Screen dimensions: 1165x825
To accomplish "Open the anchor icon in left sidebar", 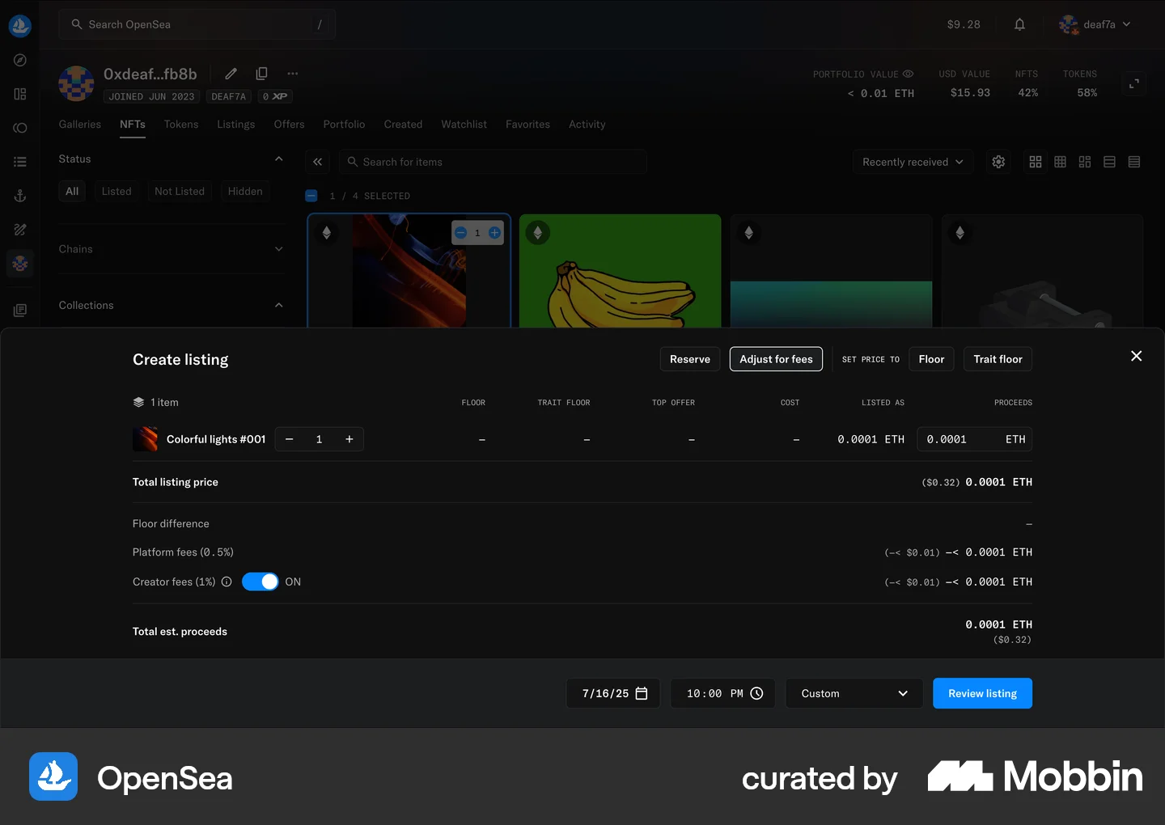I will pos(20,196).
